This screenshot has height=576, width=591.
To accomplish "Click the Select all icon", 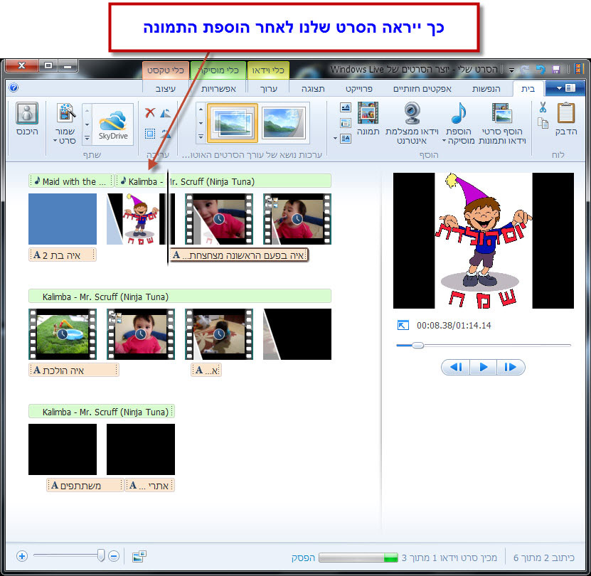I will 150,133.
